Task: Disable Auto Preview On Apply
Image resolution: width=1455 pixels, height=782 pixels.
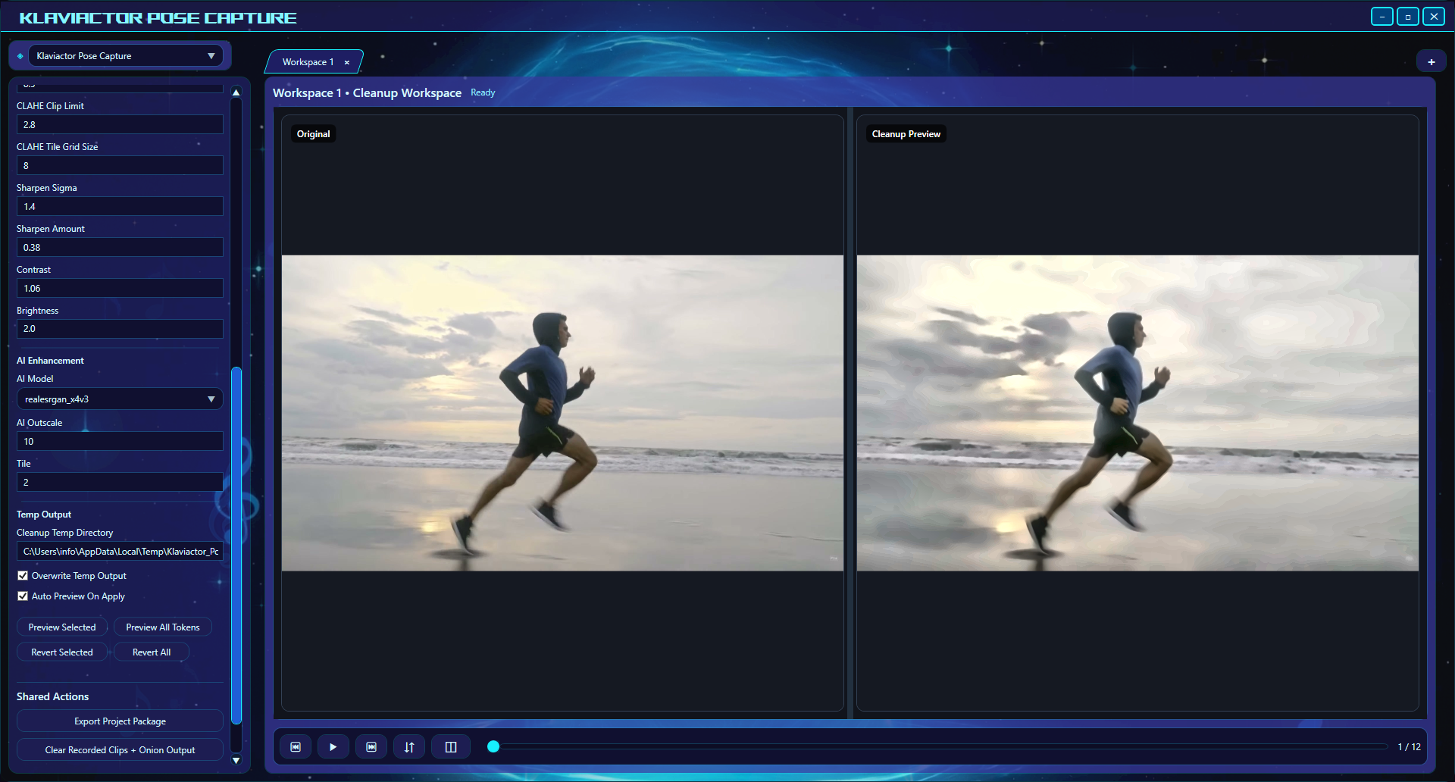Action: 23,596
